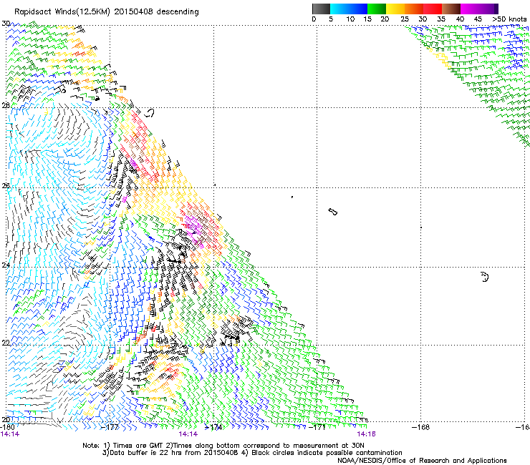Viewport: 530px width, 465px height.
Task: Click the '-177' longitude axis label
Action: tap(110, 427)
